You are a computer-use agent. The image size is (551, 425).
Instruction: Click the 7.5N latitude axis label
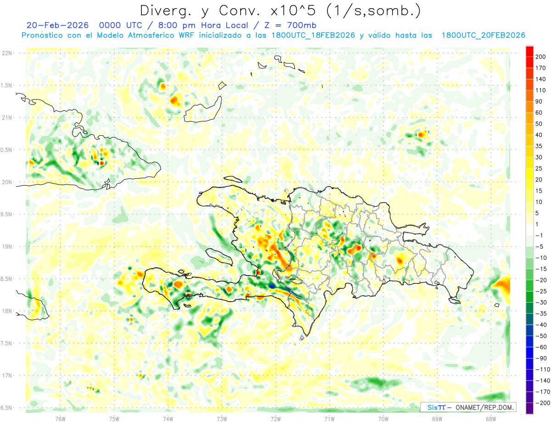(x=6, y=343)
